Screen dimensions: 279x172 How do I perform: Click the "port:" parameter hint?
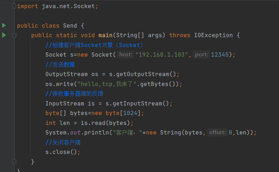pos(201,55)
